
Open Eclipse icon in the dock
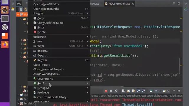point(5,10)
